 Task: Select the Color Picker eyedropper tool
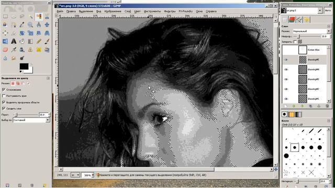pos(22,25)
